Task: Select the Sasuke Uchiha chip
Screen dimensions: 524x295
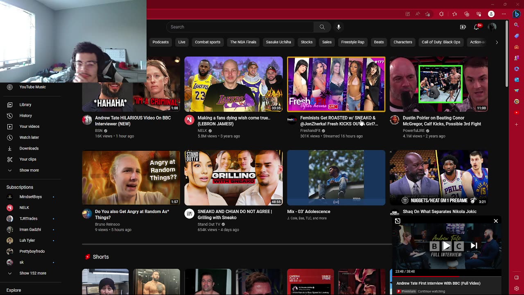Action: click(x=278, y=42)
